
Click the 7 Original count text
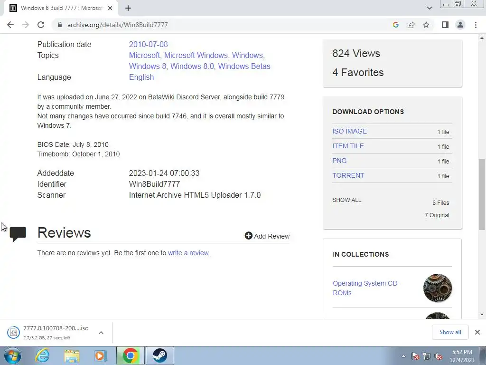click(x=437, y=215)
